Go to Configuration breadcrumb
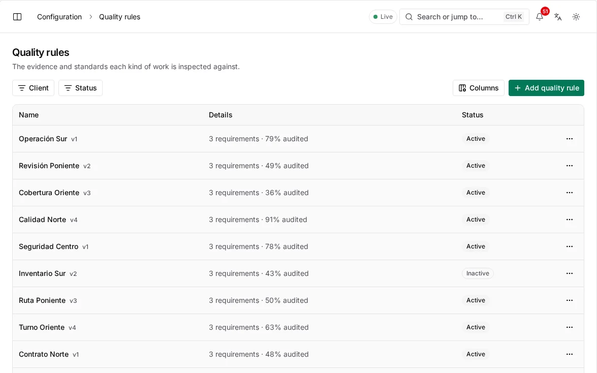The image size is (597, 373). pos(59,17)
